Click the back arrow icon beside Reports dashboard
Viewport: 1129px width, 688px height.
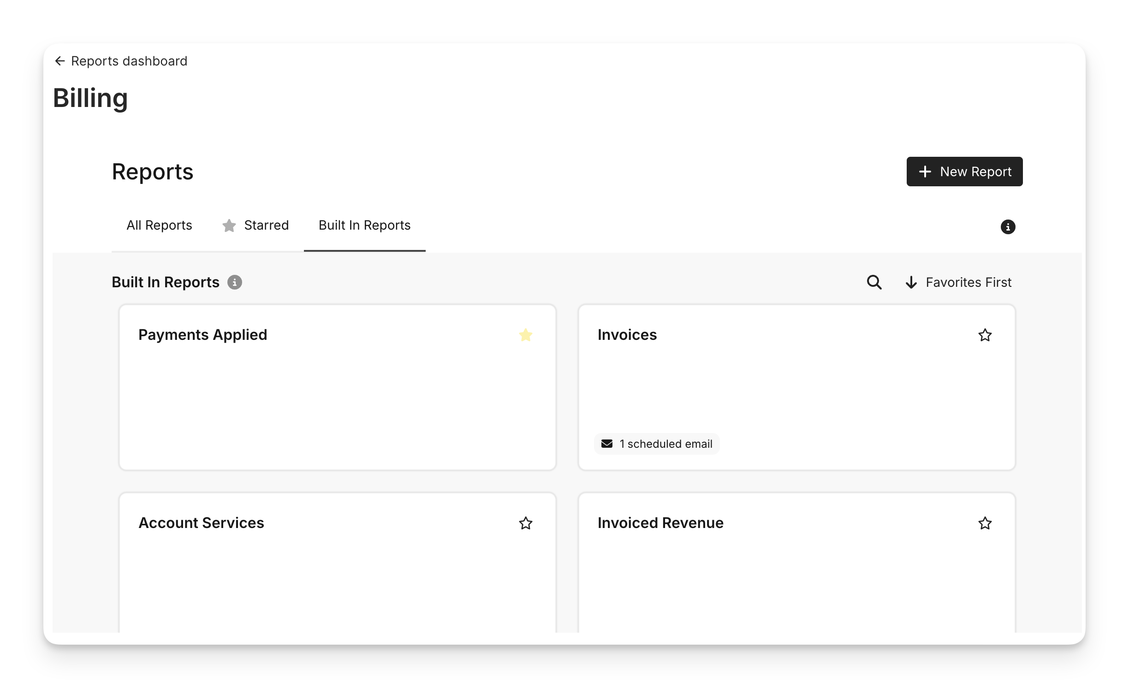60,61
